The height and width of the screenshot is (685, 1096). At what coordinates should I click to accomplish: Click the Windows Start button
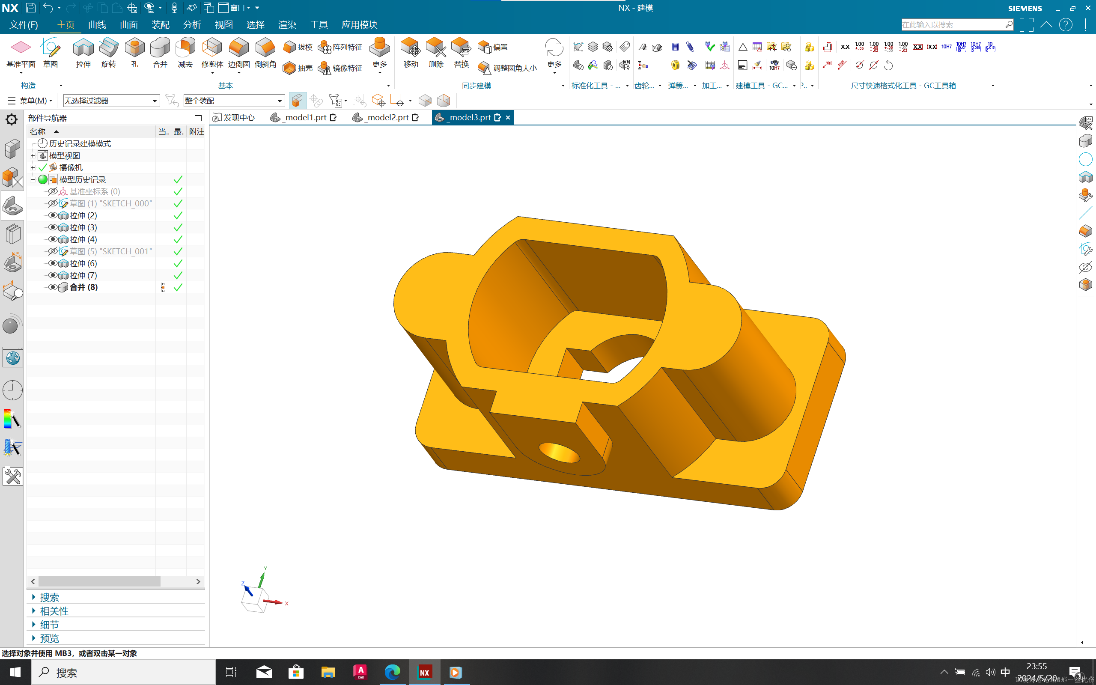pos(15,672)
